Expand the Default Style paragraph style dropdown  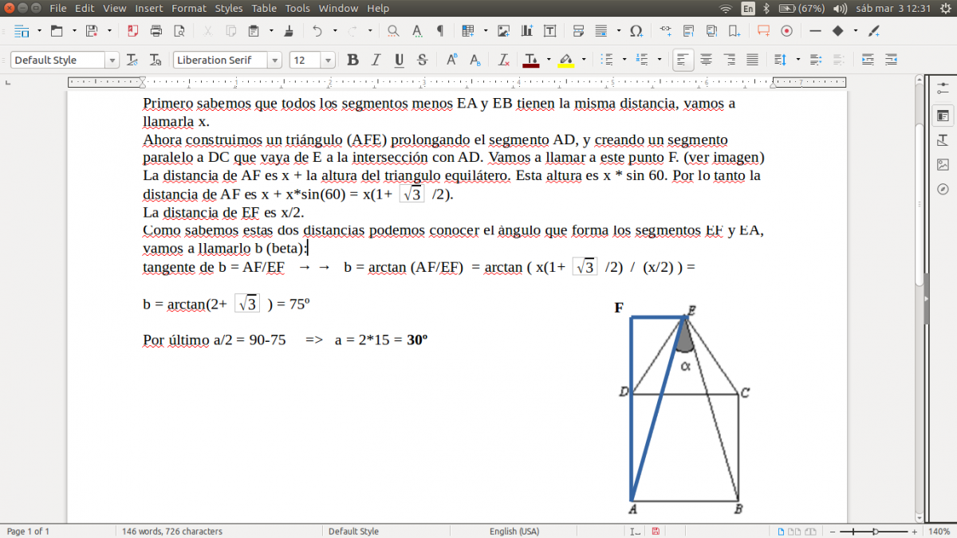pos(112,61)
